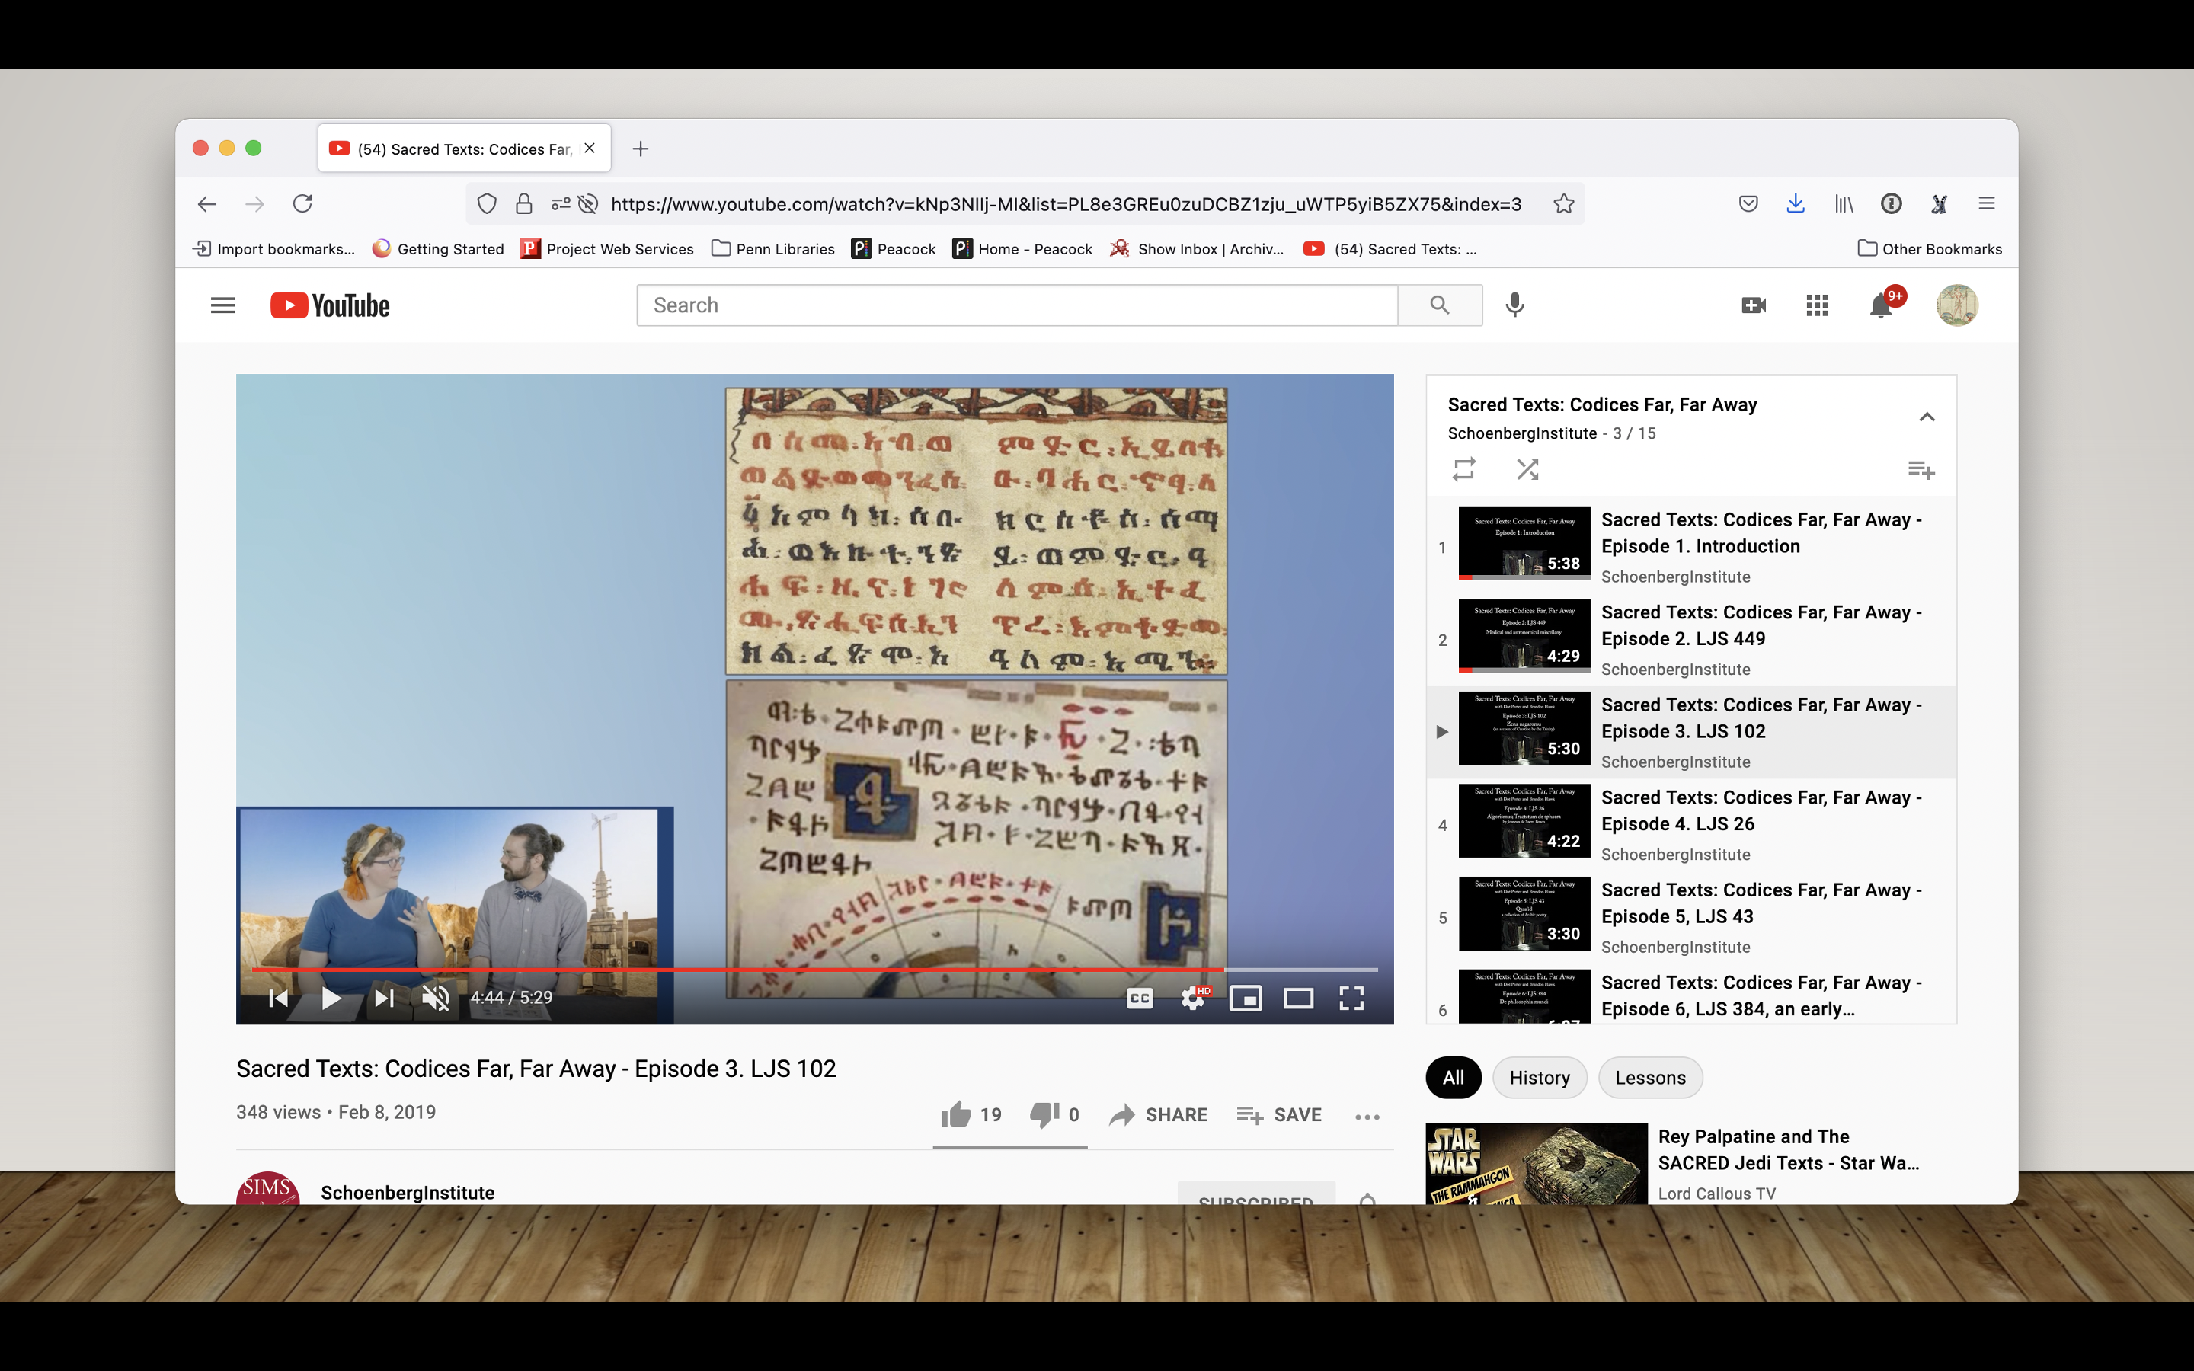Open the Show Inbox bookmark
The width and height of the screenshot is (2194, 1371).
point(1197,248)
